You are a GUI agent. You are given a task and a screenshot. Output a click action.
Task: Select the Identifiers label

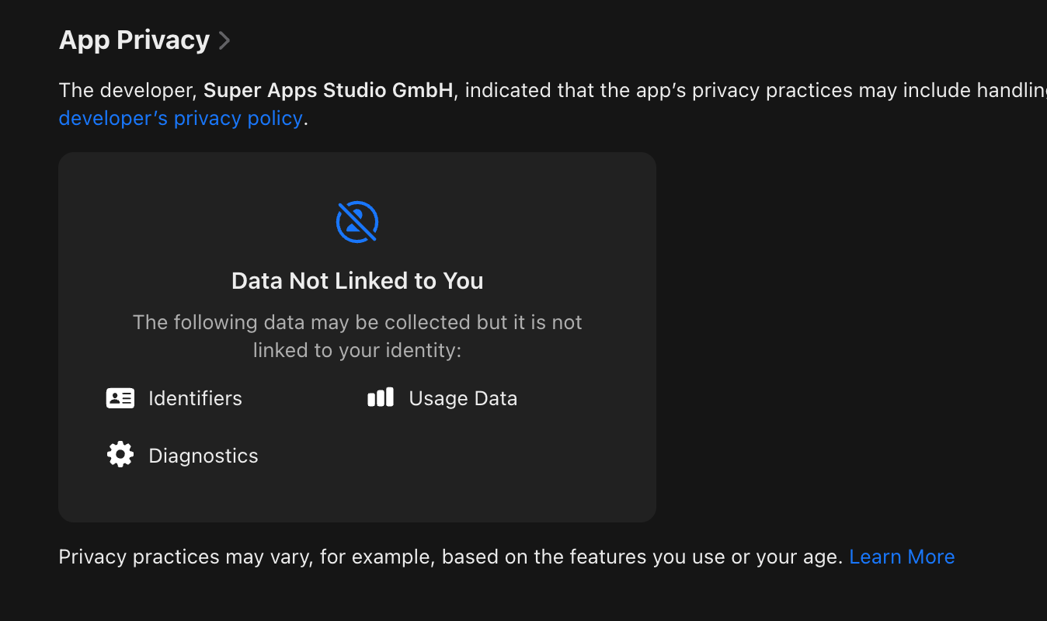pyautogui.click(x=195, y=398)
